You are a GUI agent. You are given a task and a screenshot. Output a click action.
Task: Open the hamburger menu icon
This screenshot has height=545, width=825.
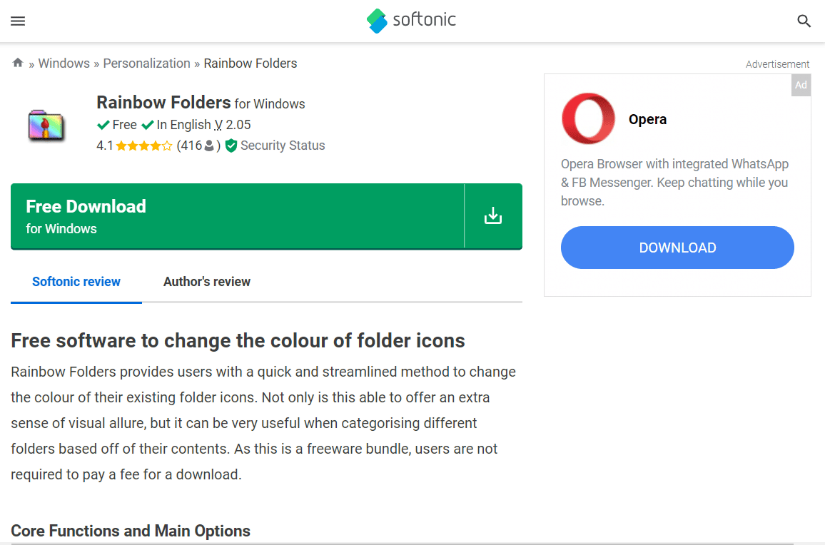[x=18, y=21]
